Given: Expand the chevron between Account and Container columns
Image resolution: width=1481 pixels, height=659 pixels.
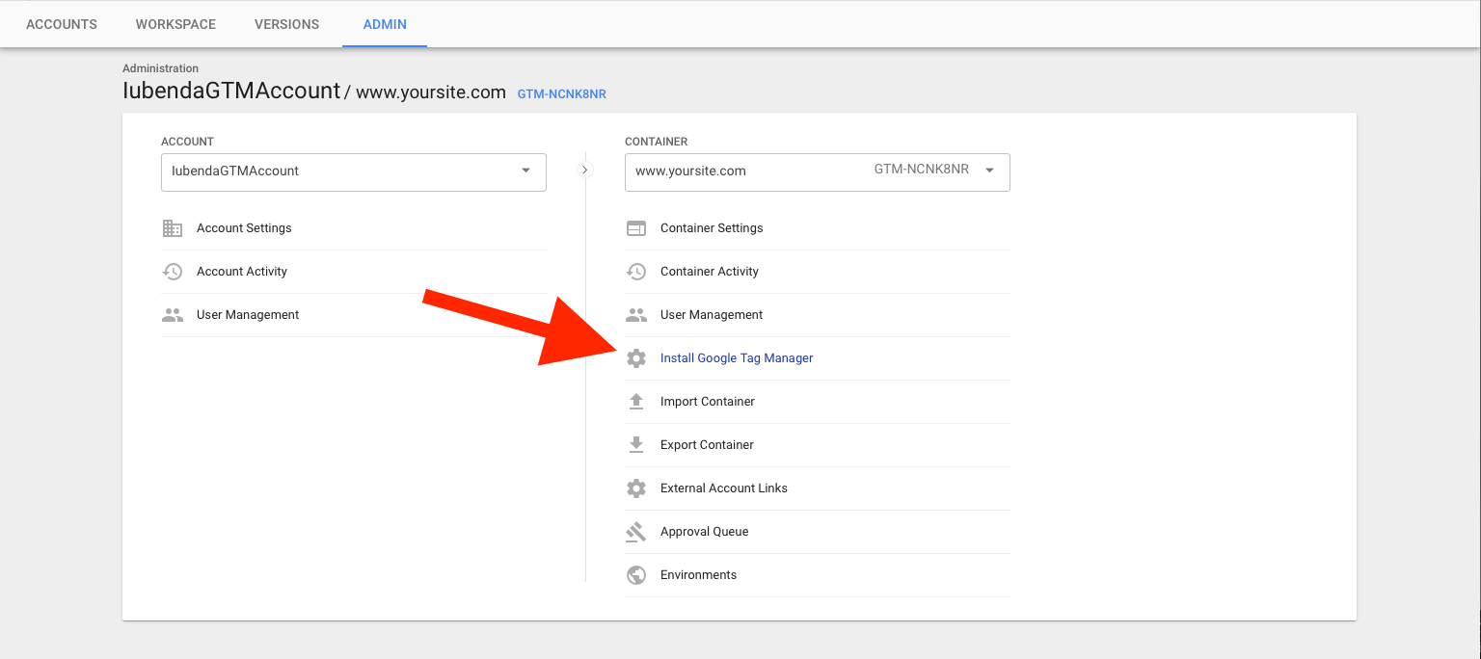Looking at the screenshot, I should pyautogui.click(x=585, y=168).
